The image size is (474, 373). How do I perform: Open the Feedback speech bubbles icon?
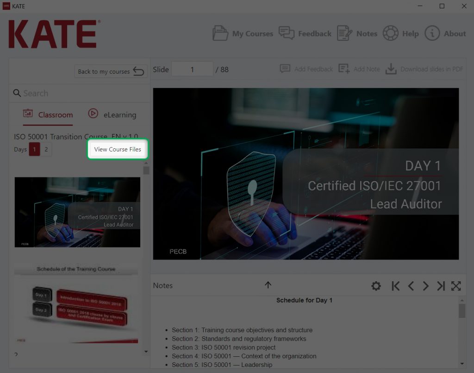point(286,33)
